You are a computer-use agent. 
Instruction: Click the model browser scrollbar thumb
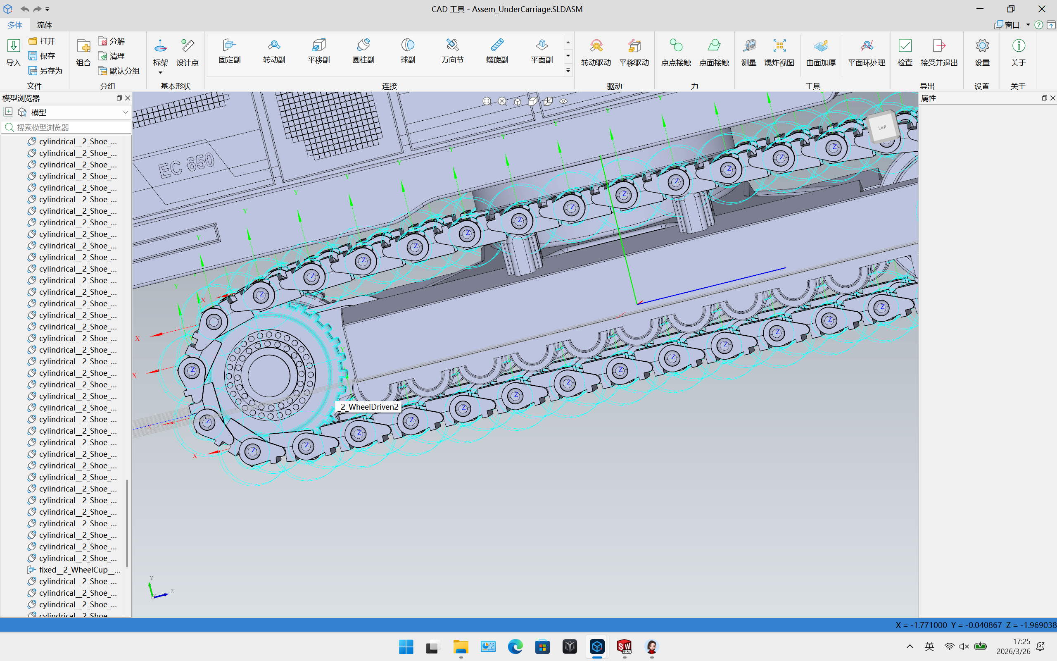point(127,523)
